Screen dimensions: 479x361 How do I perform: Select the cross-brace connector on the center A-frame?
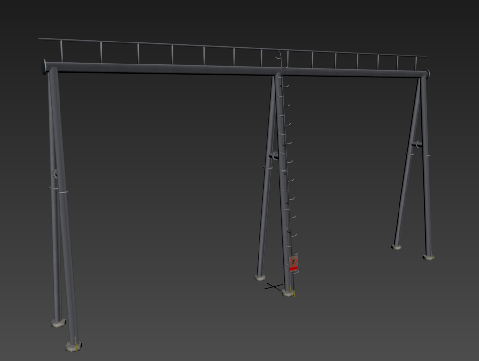(274, 155)
